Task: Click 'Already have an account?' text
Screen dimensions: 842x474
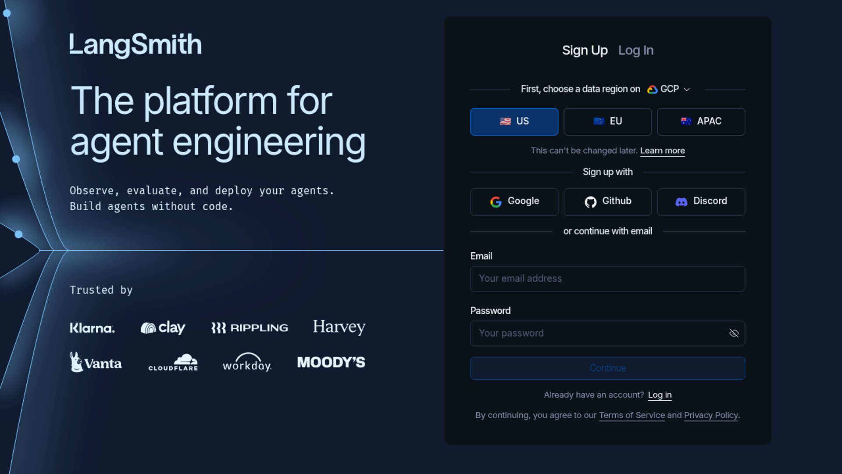Action: [594, 395]
